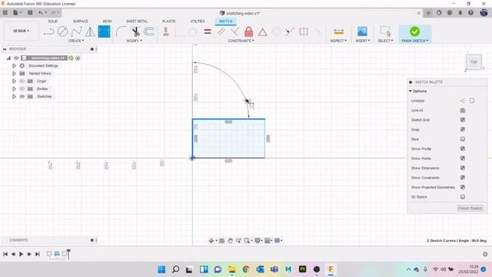Switch to the SHEET METAL tab

(x=137, y=21)
